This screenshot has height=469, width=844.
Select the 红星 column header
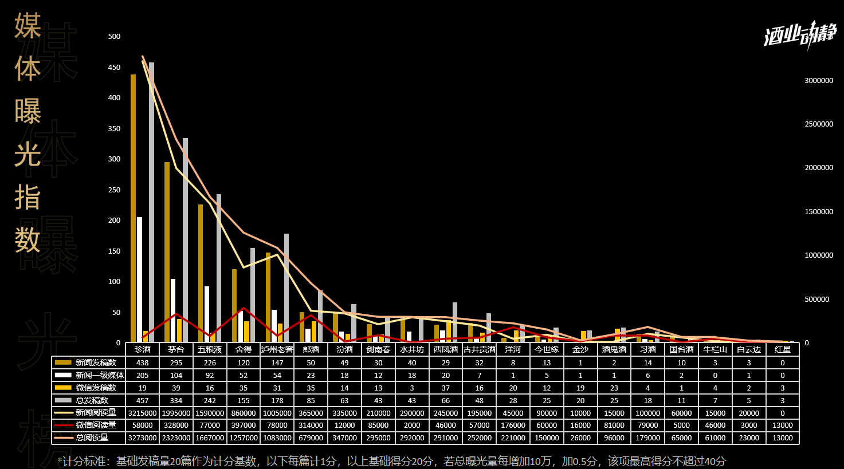pyautogui.click(x=783, y=349)
